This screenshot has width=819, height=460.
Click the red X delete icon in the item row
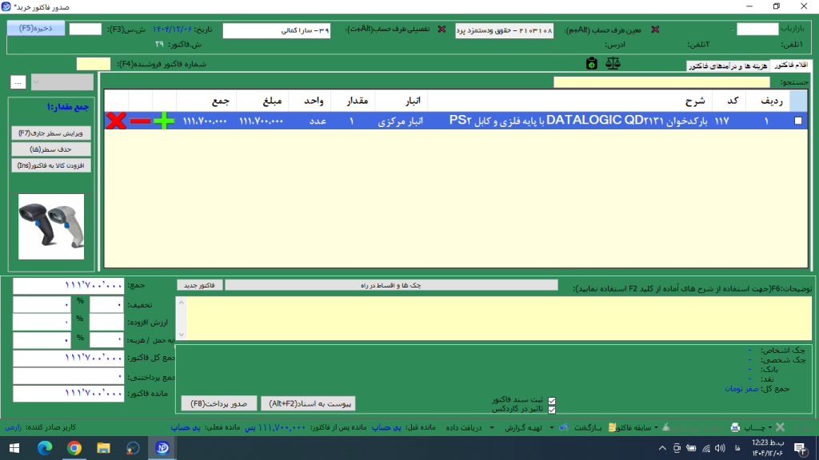pyautogui.click(x=117, y=121)
